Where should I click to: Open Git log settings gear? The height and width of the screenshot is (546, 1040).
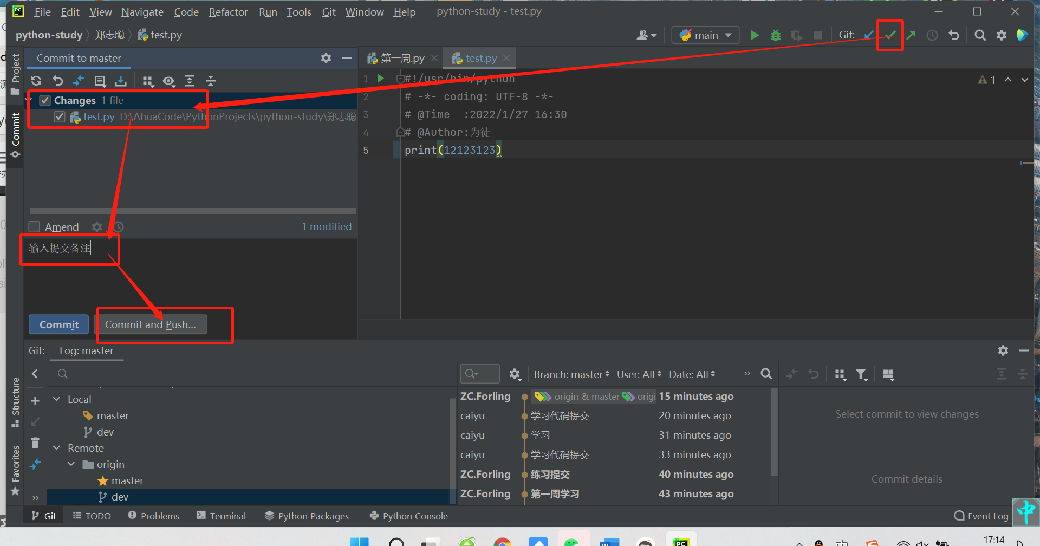[x=515, y=374]
